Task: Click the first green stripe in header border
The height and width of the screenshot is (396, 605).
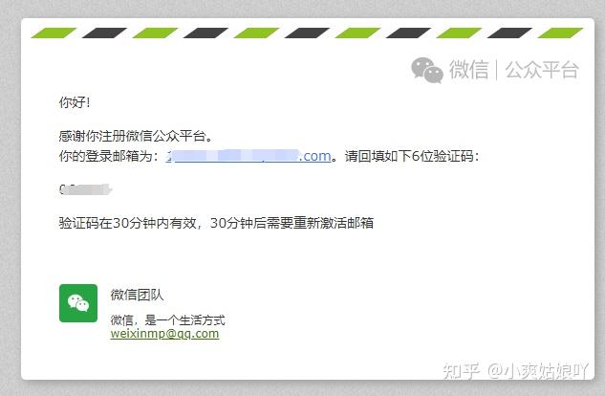Action: 54,33
